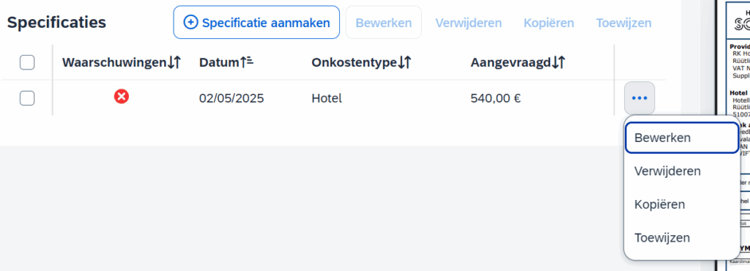Sort the Onkostentype column via arrows icon
This screenshot has height=271, width=750.
404,62
